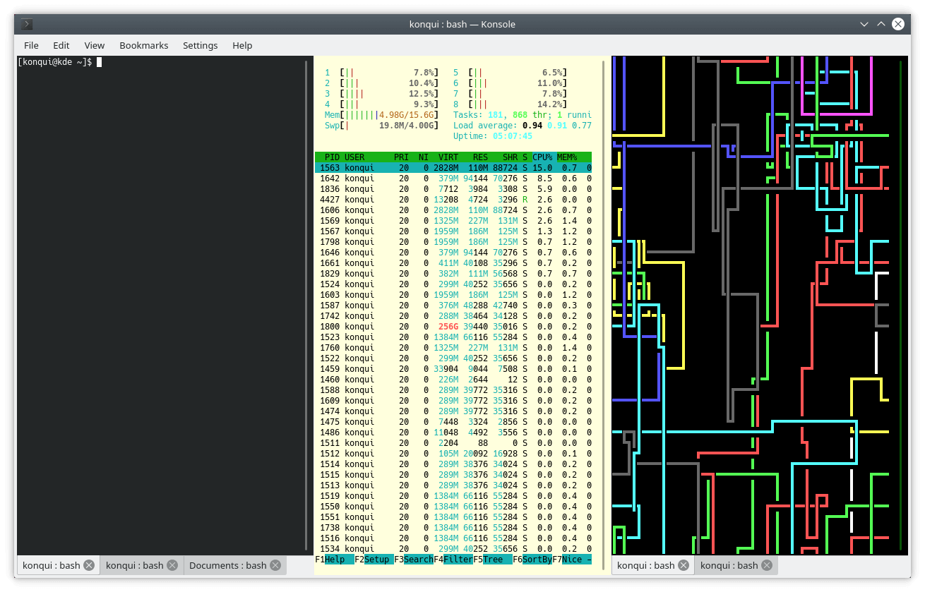Click the Konsole terminal icon in title bar
The height and width of the screenshot is (592, 925).
(27, 24)
